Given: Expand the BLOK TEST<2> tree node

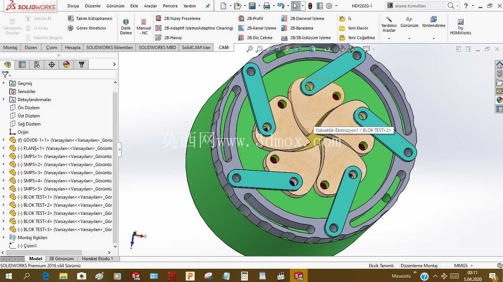Looking at the screenshot, I should [x=4, y=205].
